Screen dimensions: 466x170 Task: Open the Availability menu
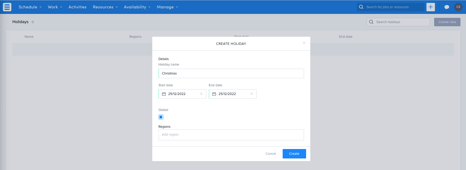coord(137,7)
